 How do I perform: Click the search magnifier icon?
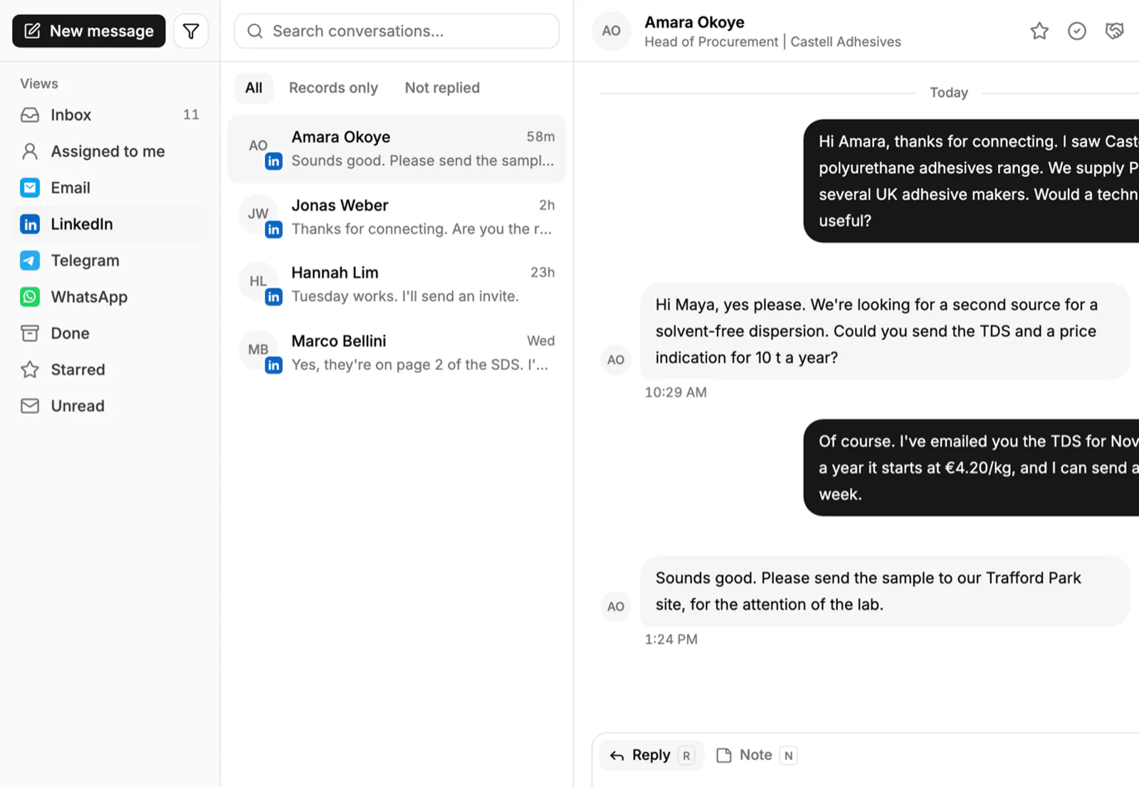[255, 31]
